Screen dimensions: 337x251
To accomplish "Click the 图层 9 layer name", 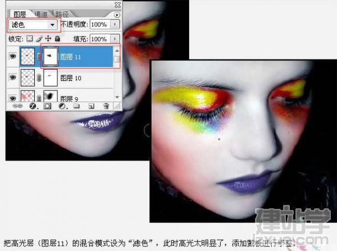I will [69, 99].
